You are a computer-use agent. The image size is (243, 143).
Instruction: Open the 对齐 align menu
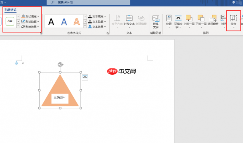[223, 21]
